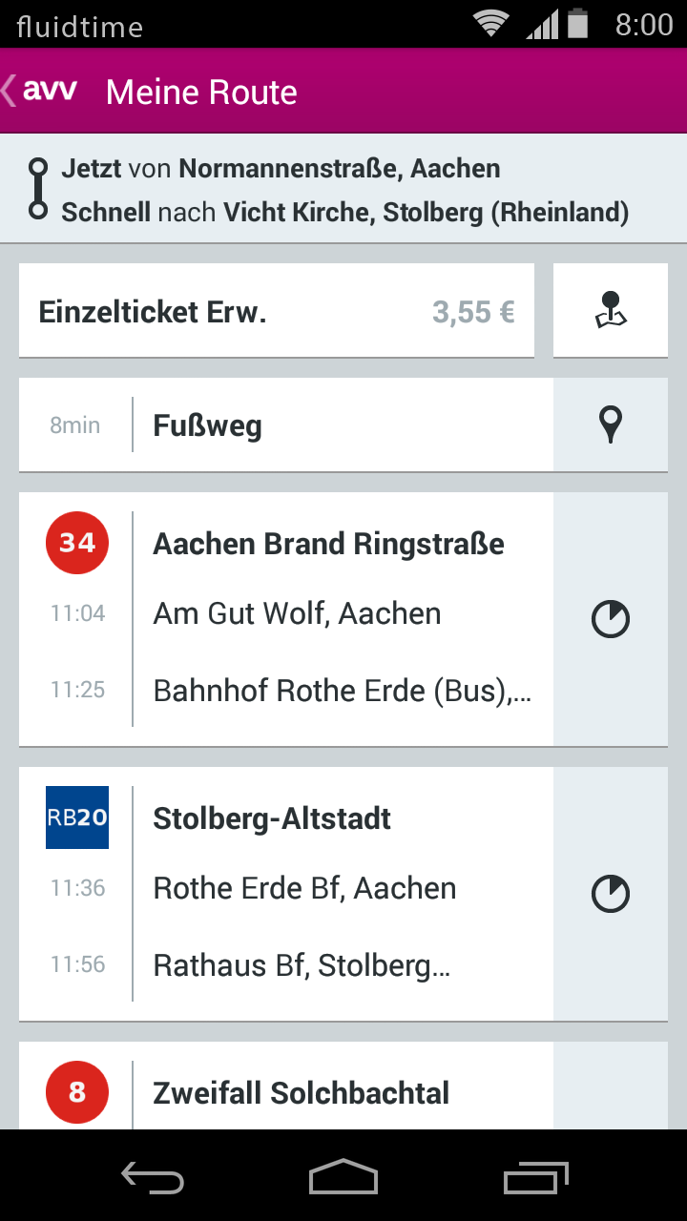Select Einzelticket Erw. 3,55 € ticket
Screen dimensions: 687x1221
277,311
